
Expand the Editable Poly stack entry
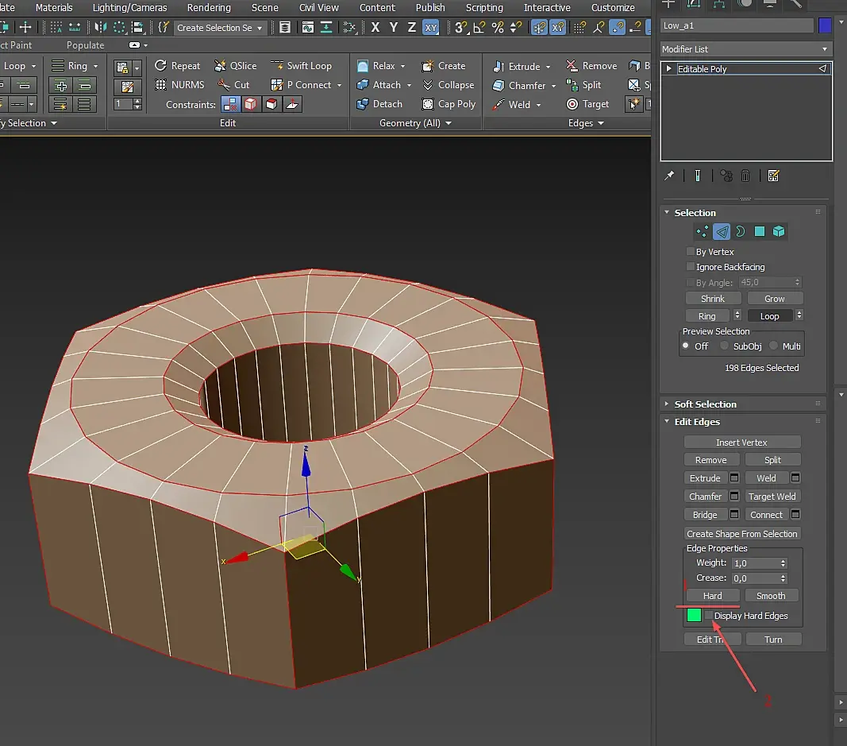pos(669,69)
